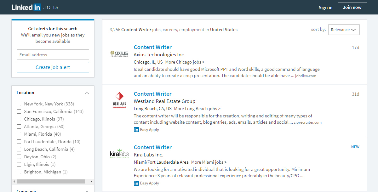This screenshot has height=192, width=378.
Task: Collapse the Company filter section
Action: point(87,191)
